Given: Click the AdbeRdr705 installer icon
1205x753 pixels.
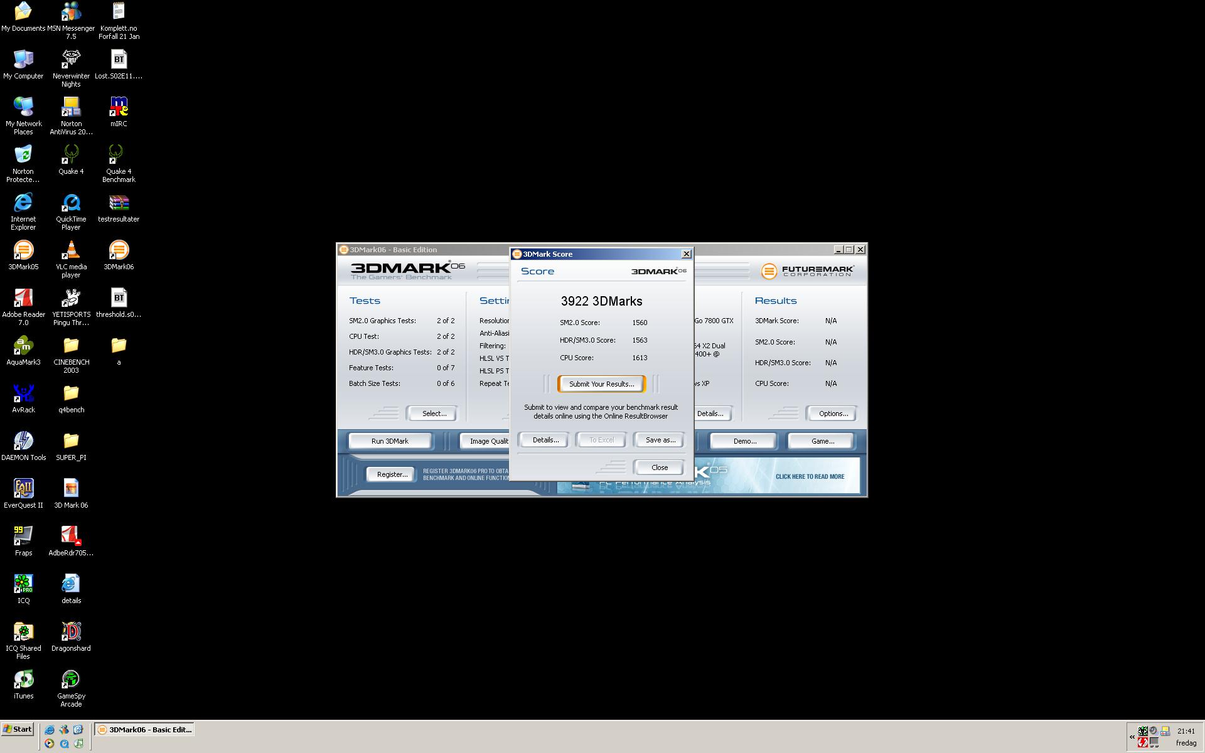Looking at the screenshot, I should [x=71, y=542].
